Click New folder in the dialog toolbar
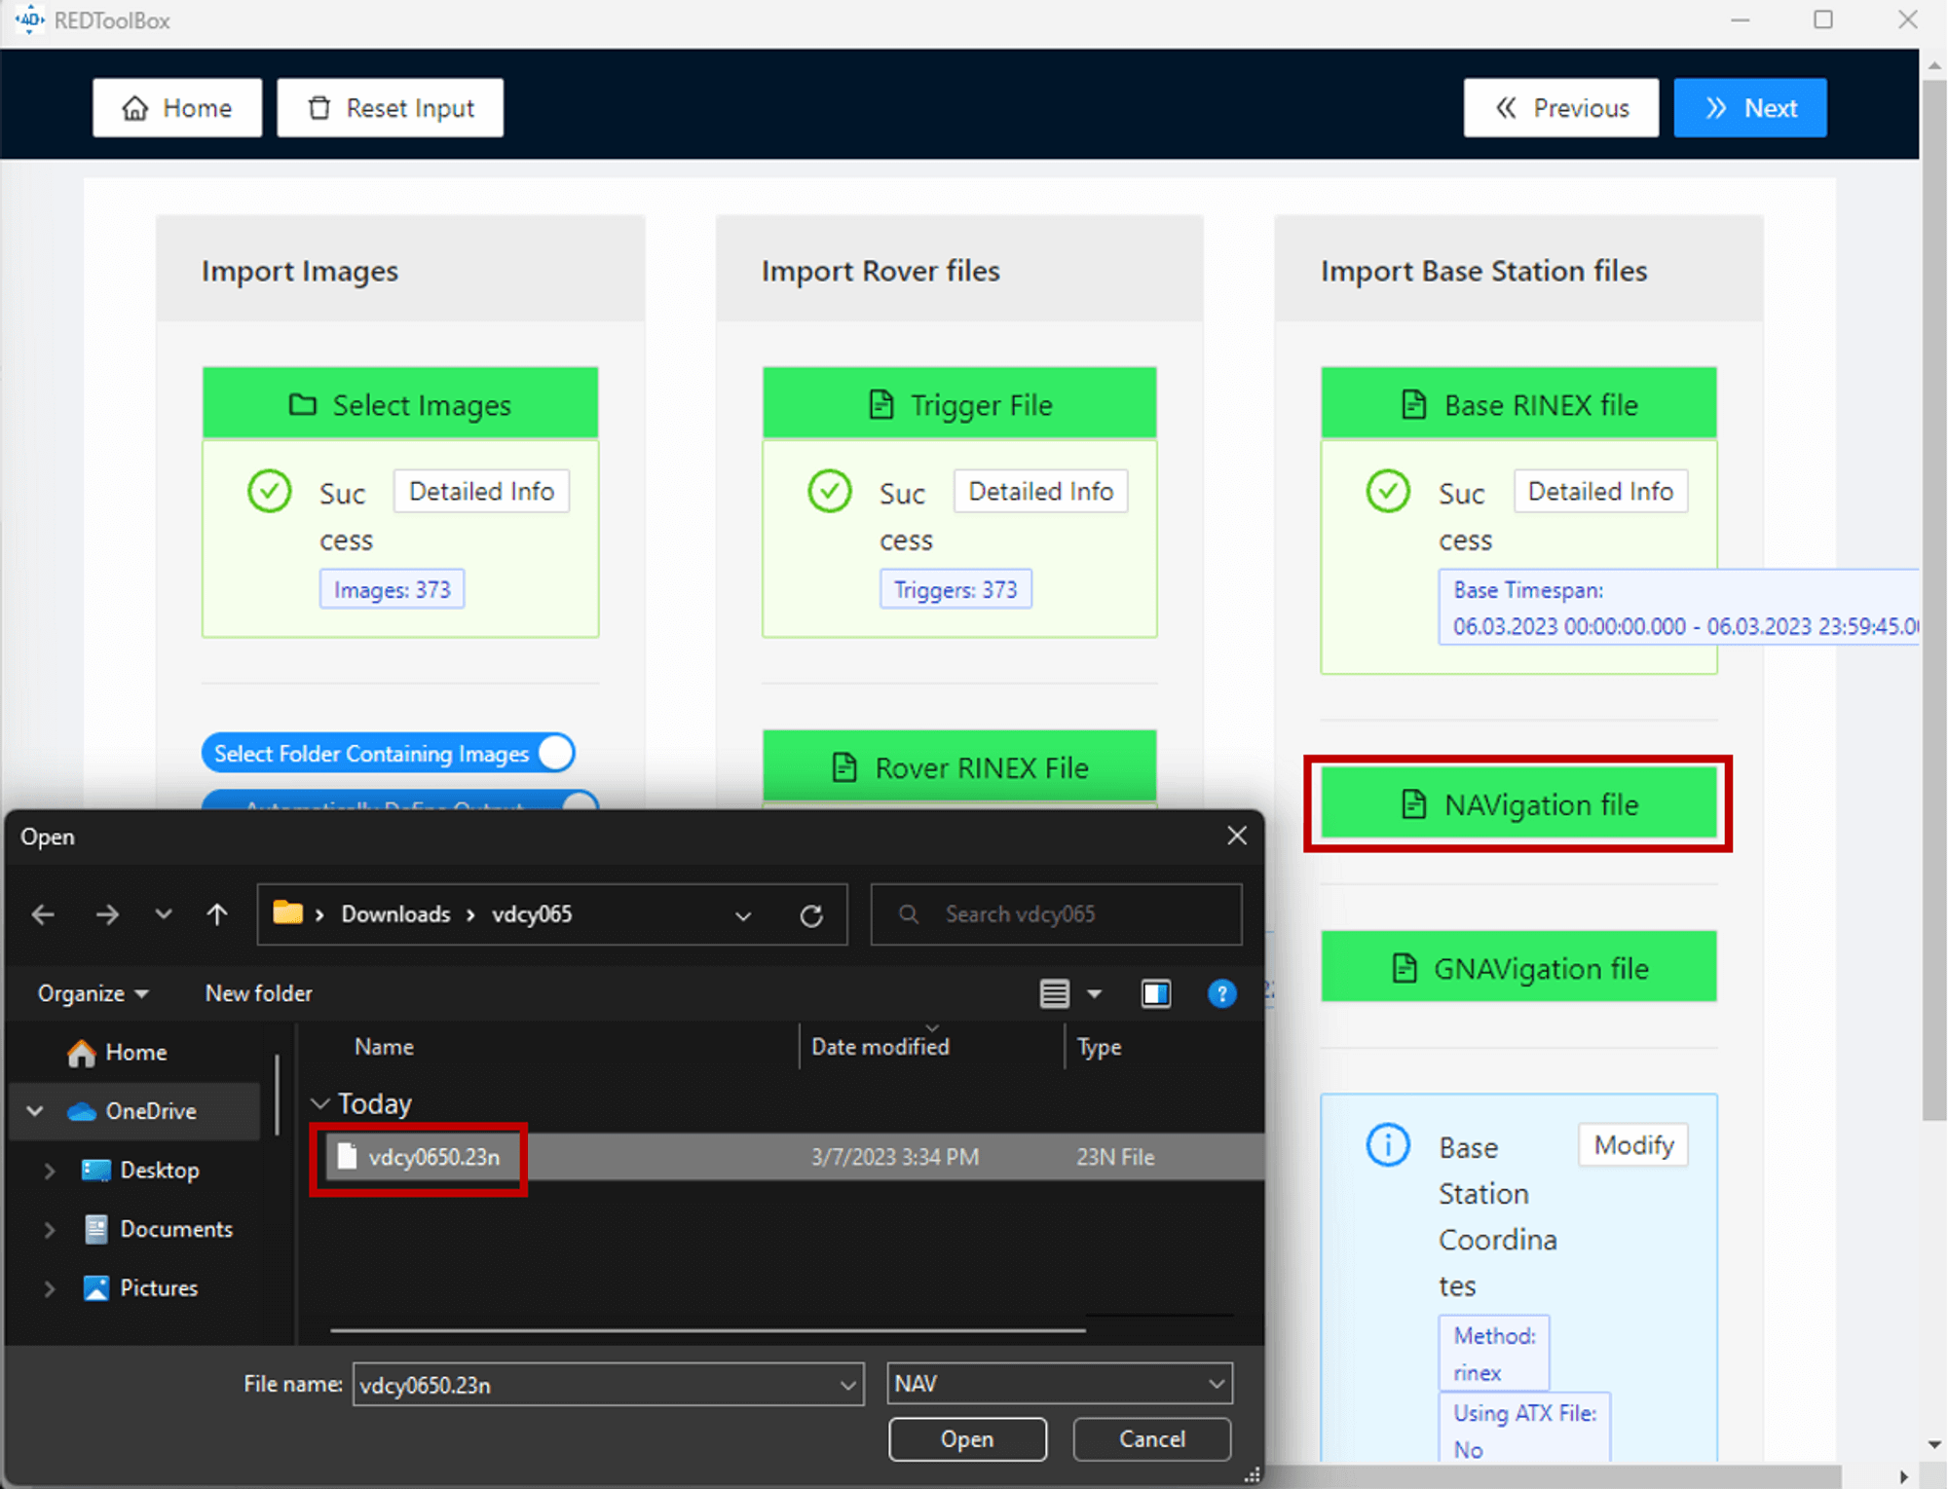 tap(258, 993)
